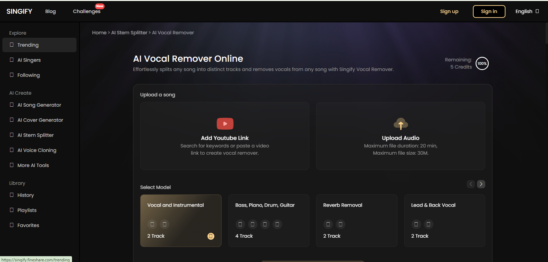Click the previous models arrow

pos(471,184)
